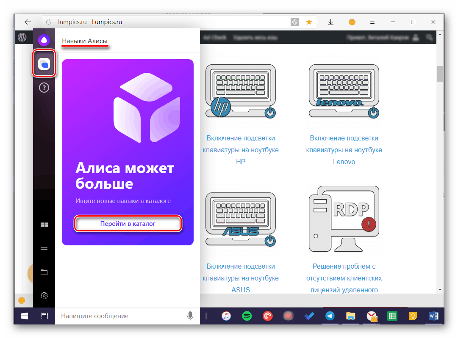The image size is (458, 338).
Task: Click the 'Навыки Алисы' heading
Action: [85, 41]
